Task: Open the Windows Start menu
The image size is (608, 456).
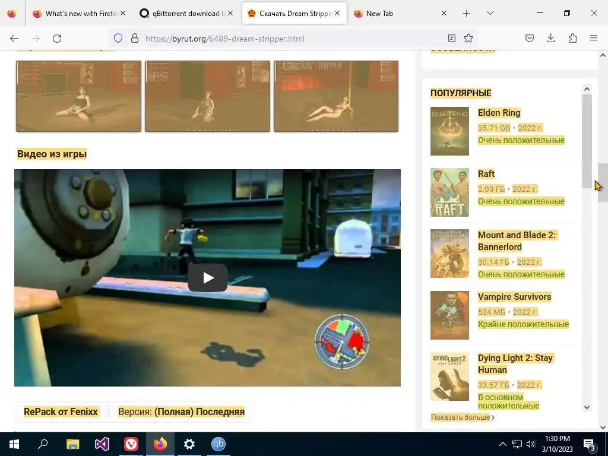Action: tap(14, 444)
